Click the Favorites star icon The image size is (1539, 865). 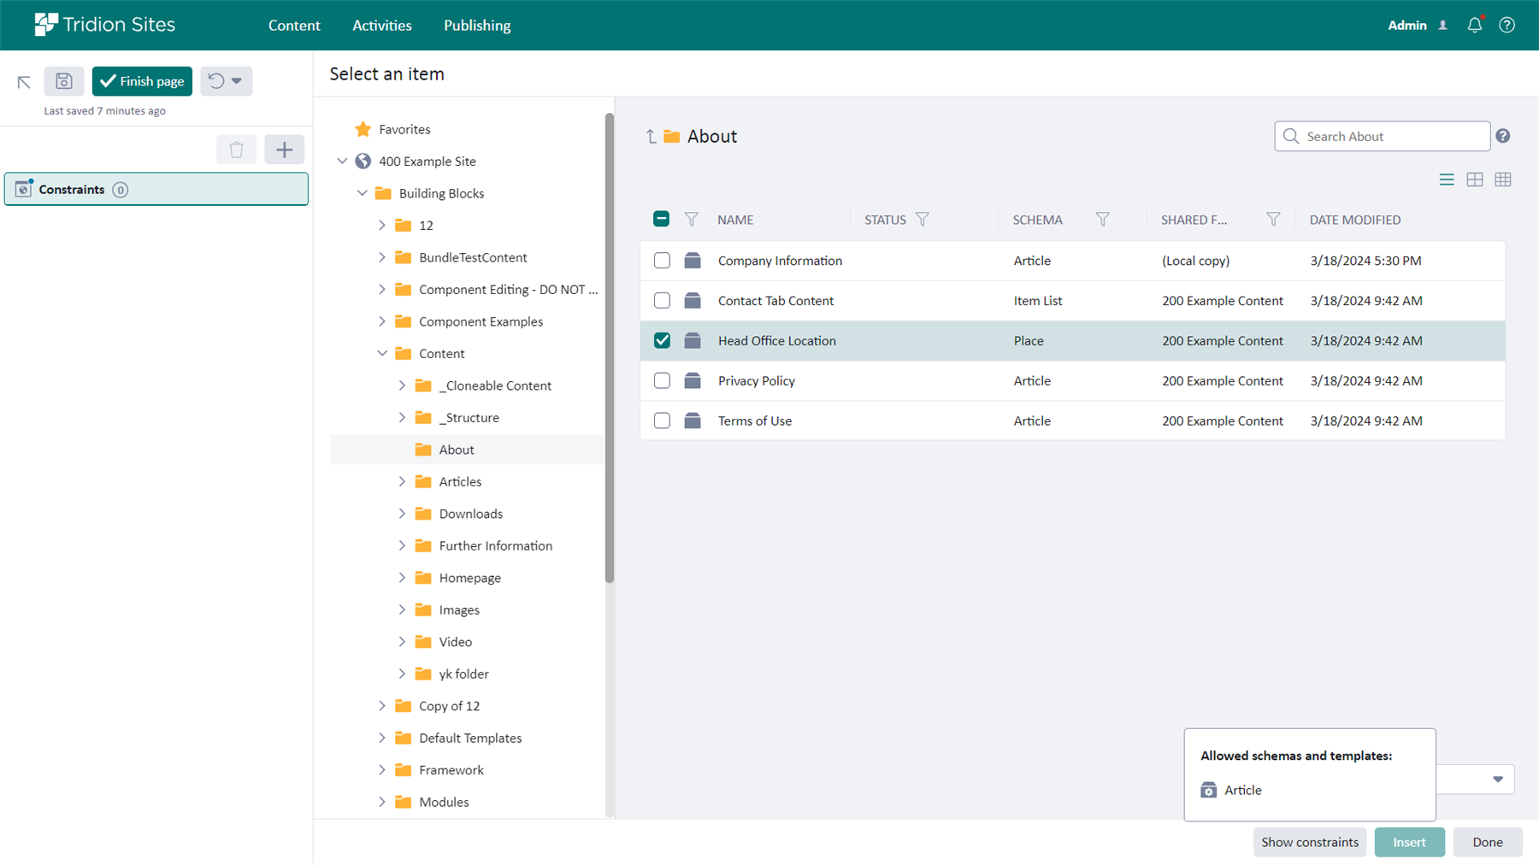pos(363,129)
